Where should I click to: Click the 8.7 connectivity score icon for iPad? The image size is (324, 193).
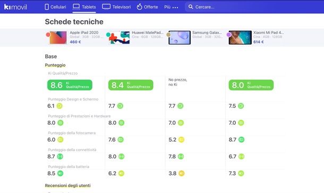coord(60,157)
